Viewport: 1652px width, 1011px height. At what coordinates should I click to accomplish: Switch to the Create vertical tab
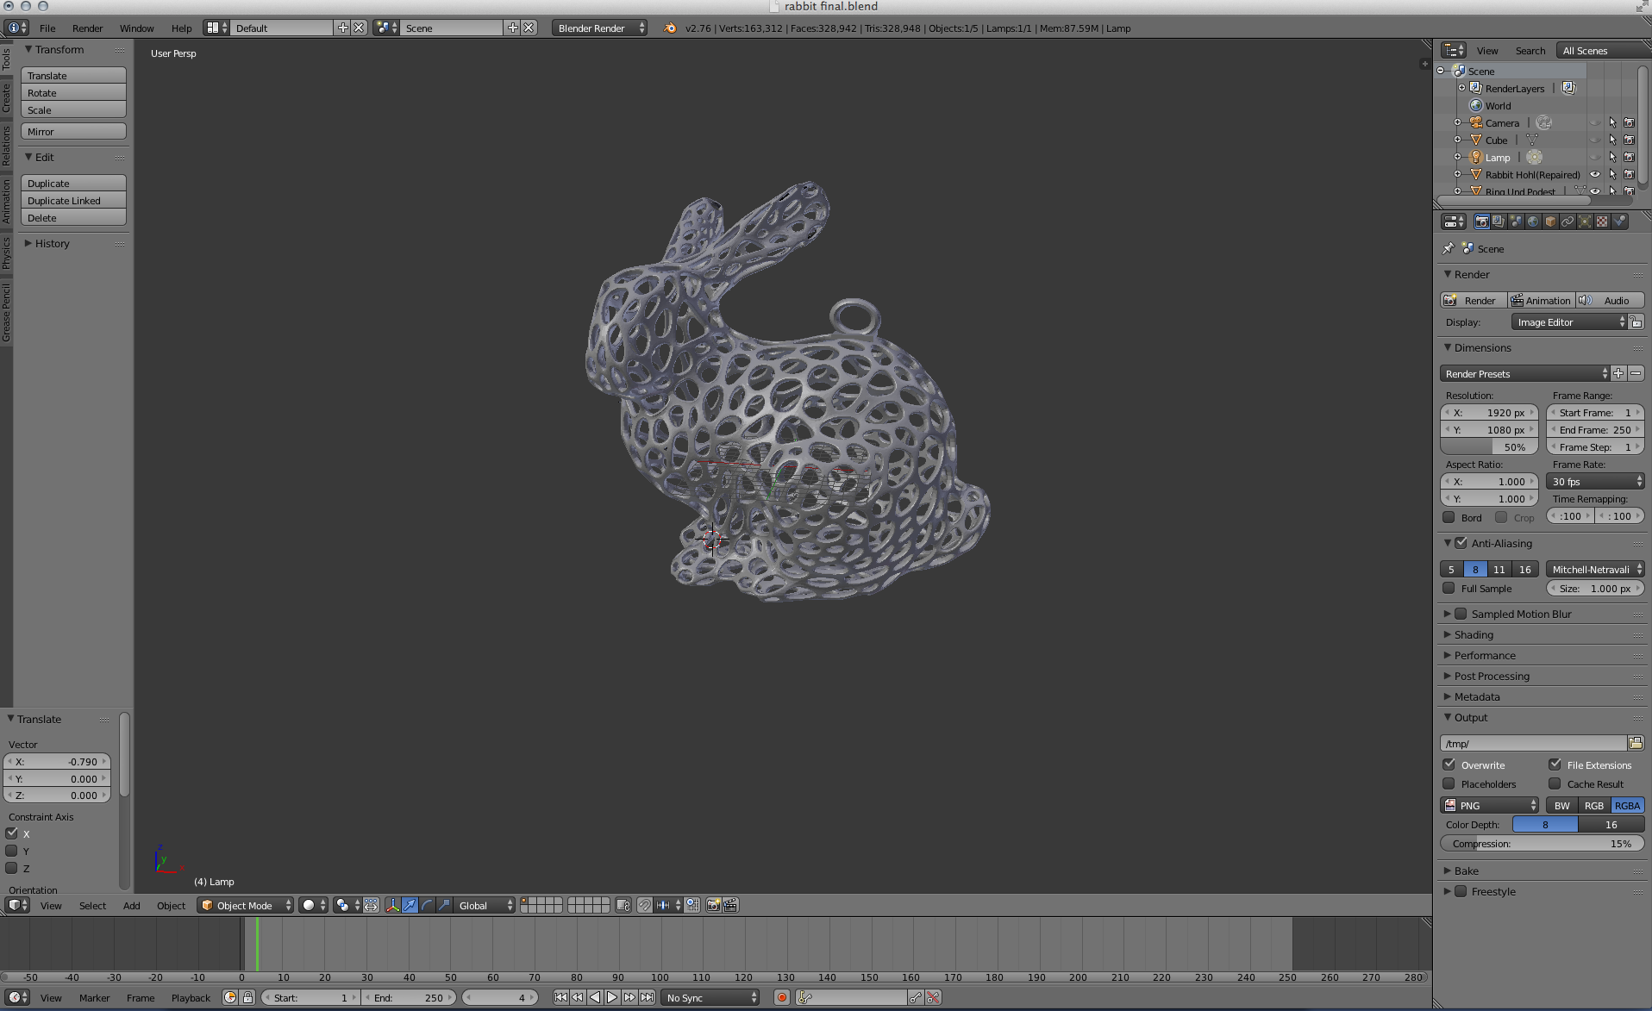[x=6, y=97]
